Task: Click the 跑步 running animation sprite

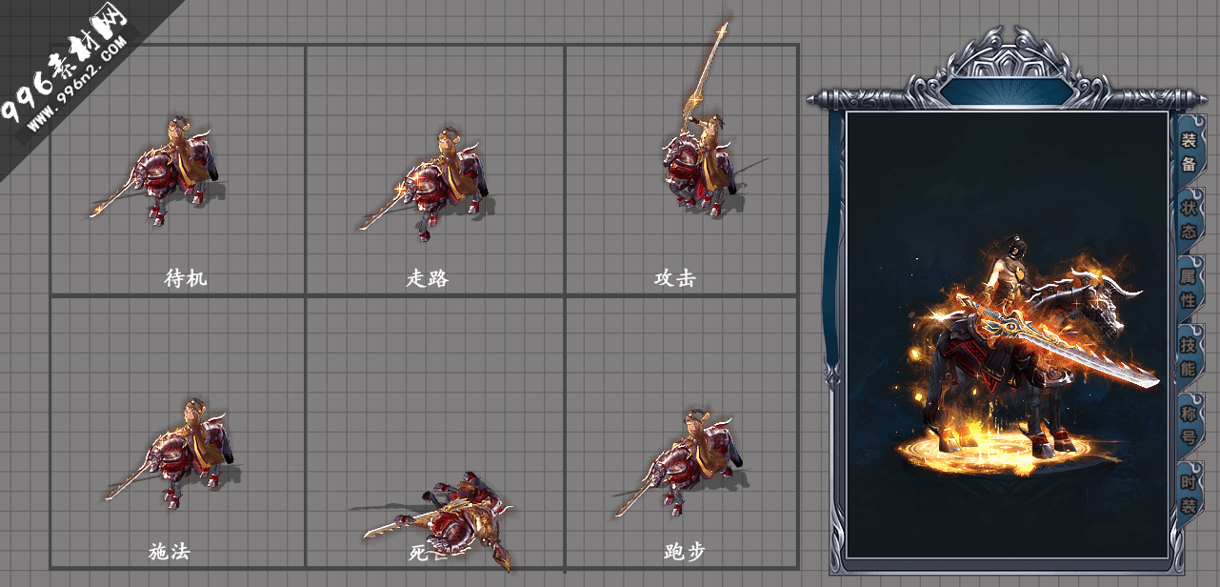Action: click(682, 463)
